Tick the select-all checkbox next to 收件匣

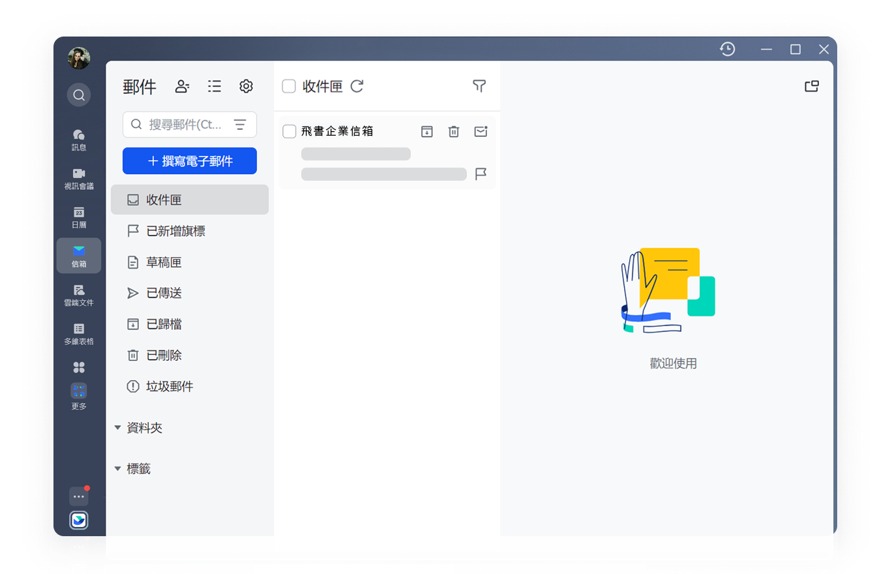(x=289, y=86)
